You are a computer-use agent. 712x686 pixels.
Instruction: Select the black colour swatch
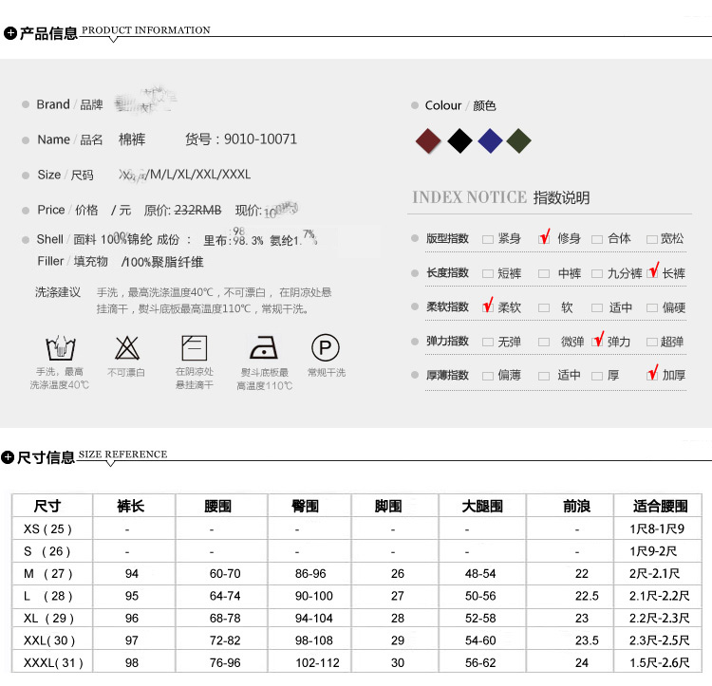[459, 140]
